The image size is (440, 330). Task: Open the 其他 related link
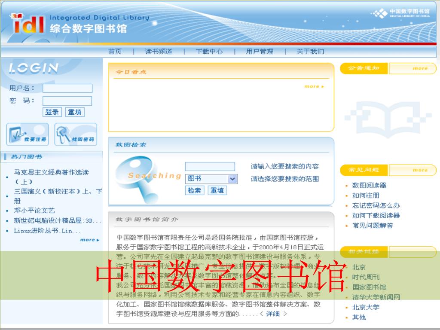[359, 318]
